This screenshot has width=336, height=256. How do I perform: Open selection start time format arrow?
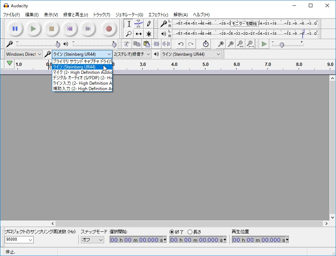pyautogui.click(x=165, y=240)
